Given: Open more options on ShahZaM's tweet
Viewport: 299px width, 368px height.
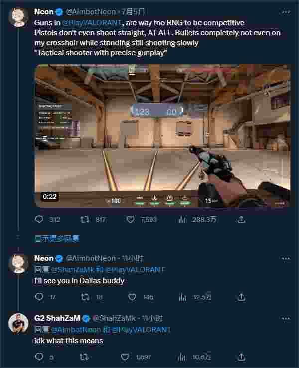Looking at the screenshot, I should point(285,318).
